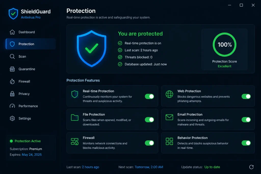Click the Excellent score rating text
This screenshot has height=174, width=261.
225,66
